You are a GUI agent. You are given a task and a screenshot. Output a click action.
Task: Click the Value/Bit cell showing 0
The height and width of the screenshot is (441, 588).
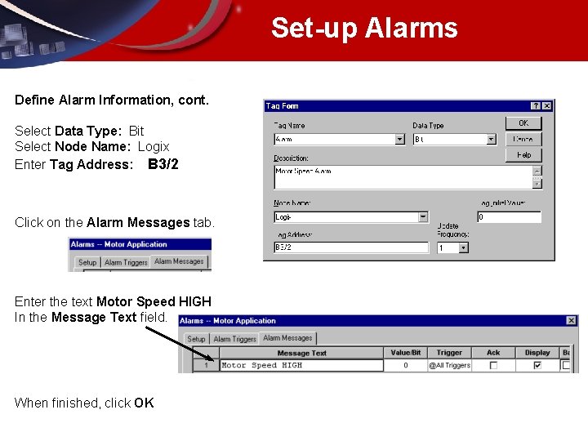pos(405,365)
